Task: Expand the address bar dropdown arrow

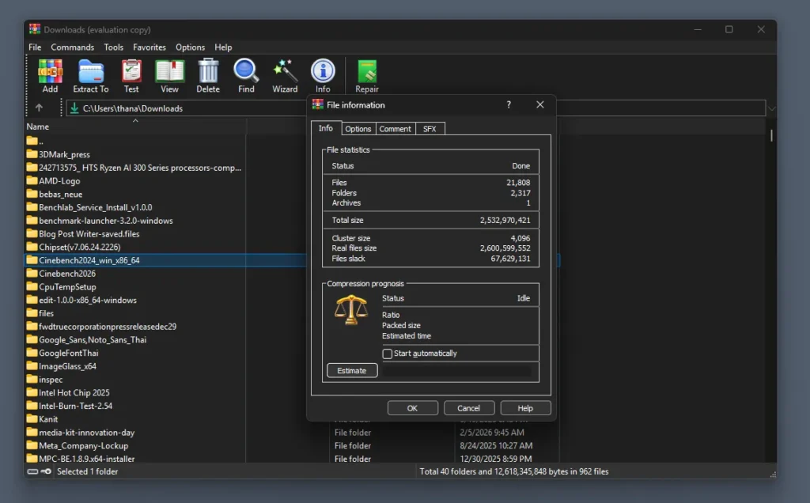Action: point(772,108)
